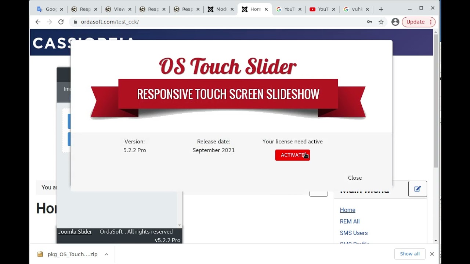
Task: Click the v5.2.2 Pro footer text
Action: click(x=167, y=240)
